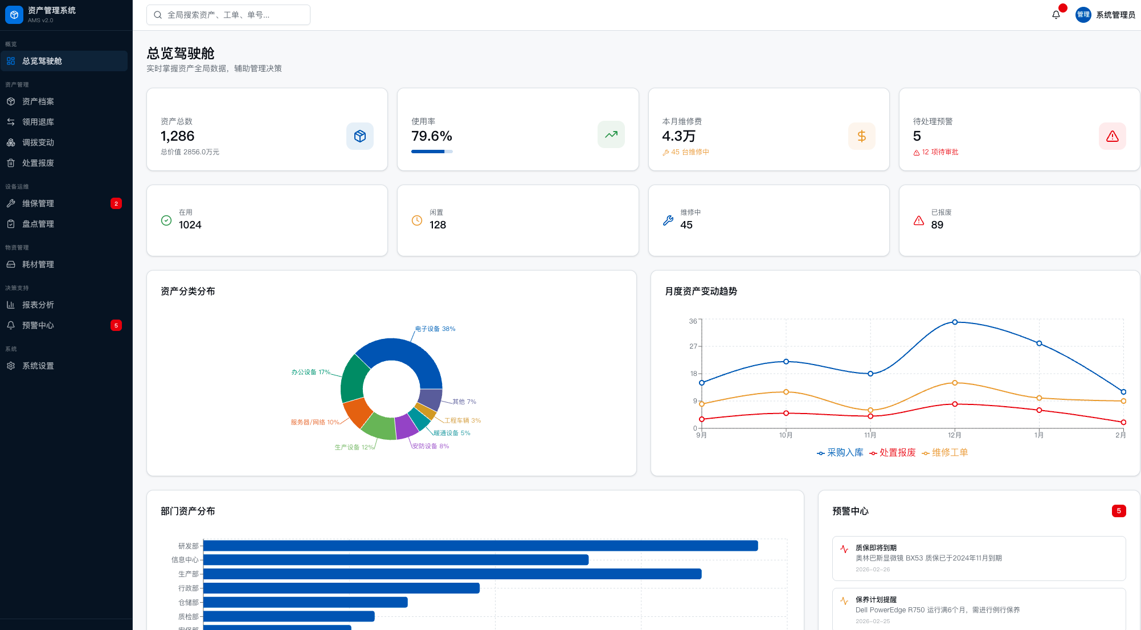This screenshot has height=630, width=1141.
Task: Click the usage rate trend icon
Action: click(x=611, y=135)
